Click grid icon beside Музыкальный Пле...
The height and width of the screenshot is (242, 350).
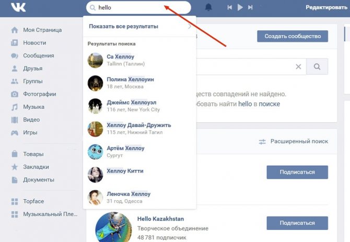(15, 214)
